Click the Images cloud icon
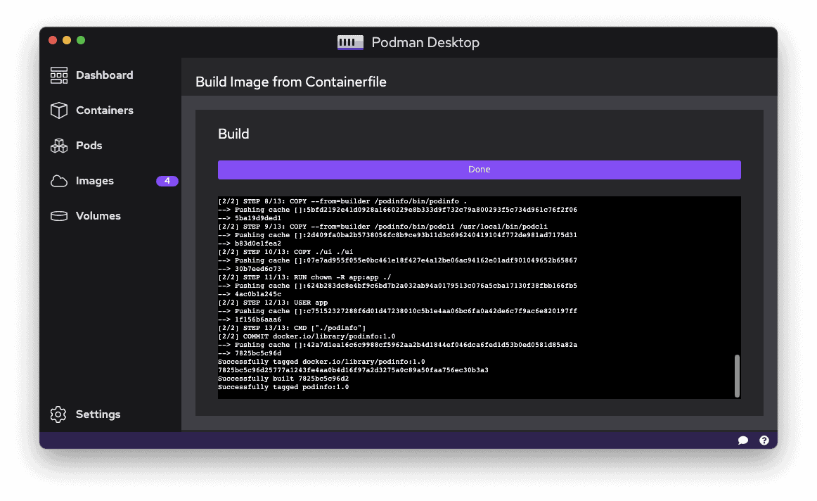This screenshot has height=501, width=817. coord(59,181)
